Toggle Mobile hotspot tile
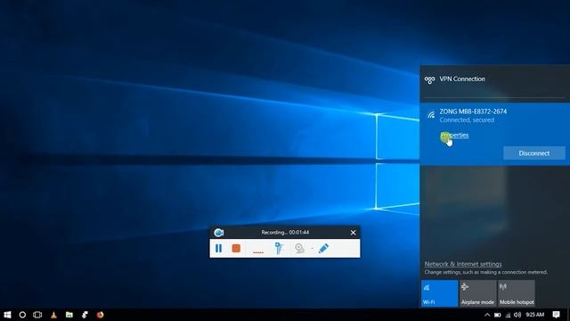This screenshot has height=321, width=570. (517, 293)
